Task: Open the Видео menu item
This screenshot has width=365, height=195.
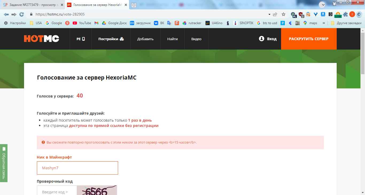Action: [x=196, y=39]
